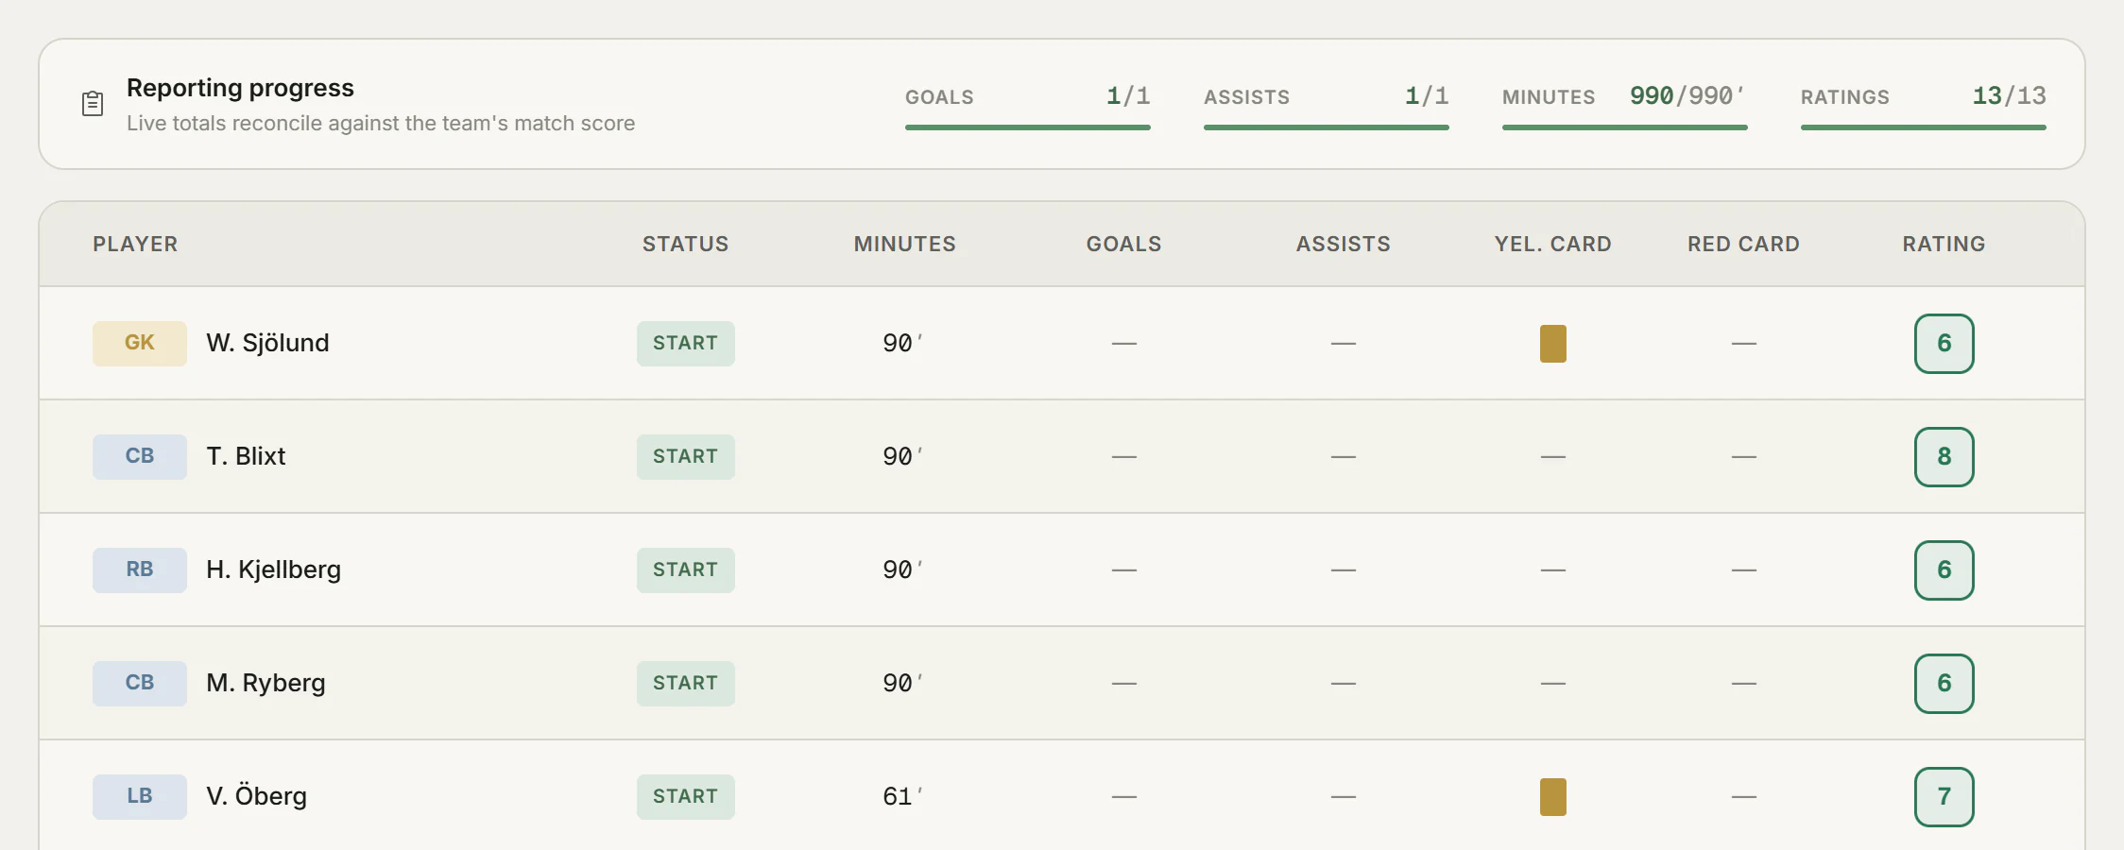Open H. Kjellberg's rating box showing 6
The height and width of the screenshot is (850, 2124).
point(1944,570)
